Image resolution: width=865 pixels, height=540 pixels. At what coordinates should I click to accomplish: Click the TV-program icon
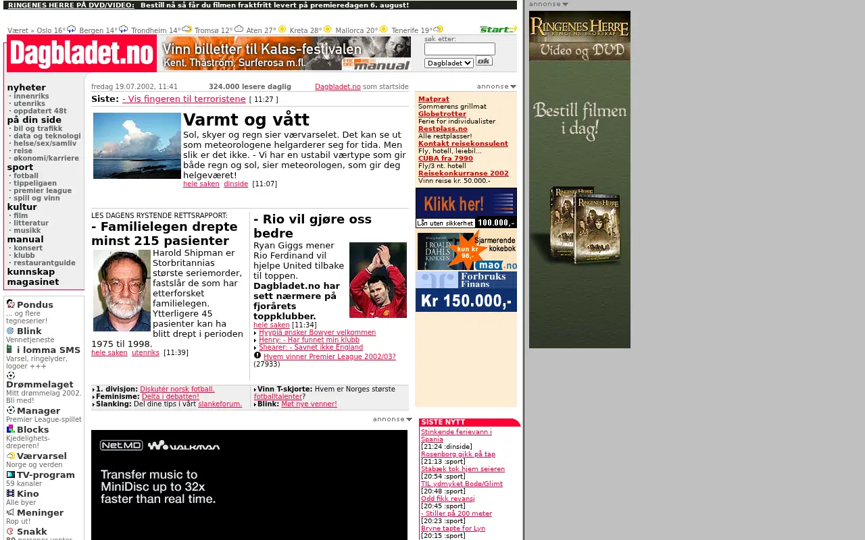[10, 475]
